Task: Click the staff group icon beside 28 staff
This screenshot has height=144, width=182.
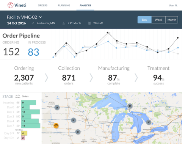Action: pos(89,23)
